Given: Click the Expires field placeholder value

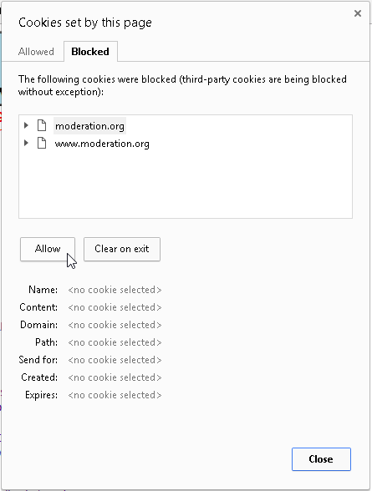Looking at the screenshot, I should pyautogui.click(x=115, y=395).
